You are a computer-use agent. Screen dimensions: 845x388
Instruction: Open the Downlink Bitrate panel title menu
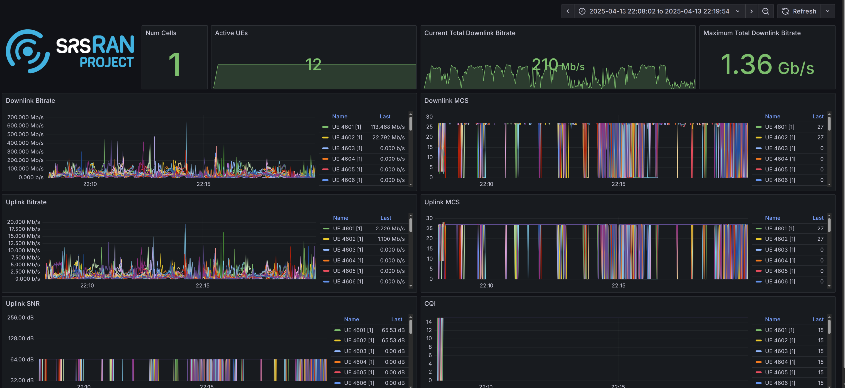(x=30, y=101)
